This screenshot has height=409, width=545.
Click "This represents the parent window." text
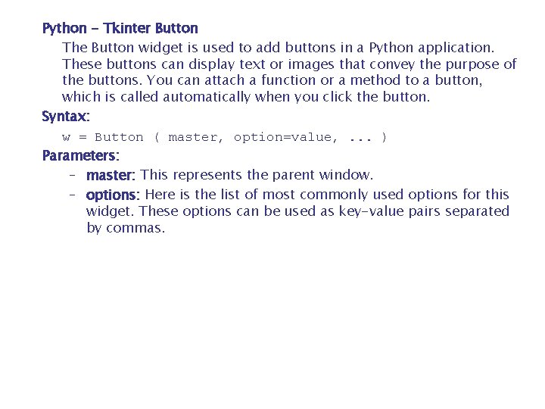(257, 176)
